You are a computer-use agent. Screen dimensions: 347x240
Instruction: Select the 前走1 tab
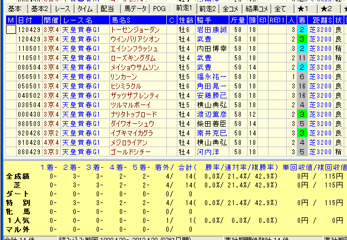(184, 8)
